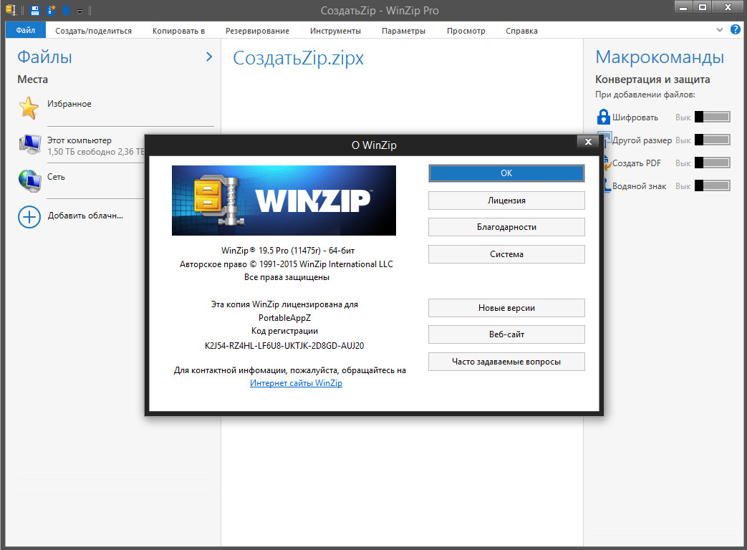The image size is (747, 550).
Task: Open the Просмотр tab
Action: coord(466,31)
